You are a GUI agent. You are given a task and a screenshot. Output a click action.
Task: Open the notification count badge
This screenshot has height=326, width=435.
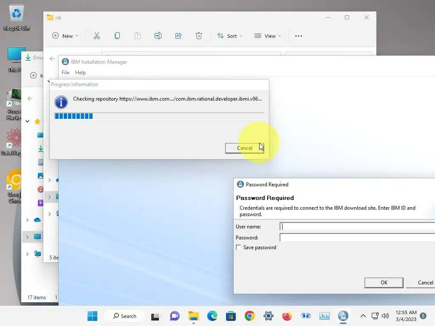point(423,316)
